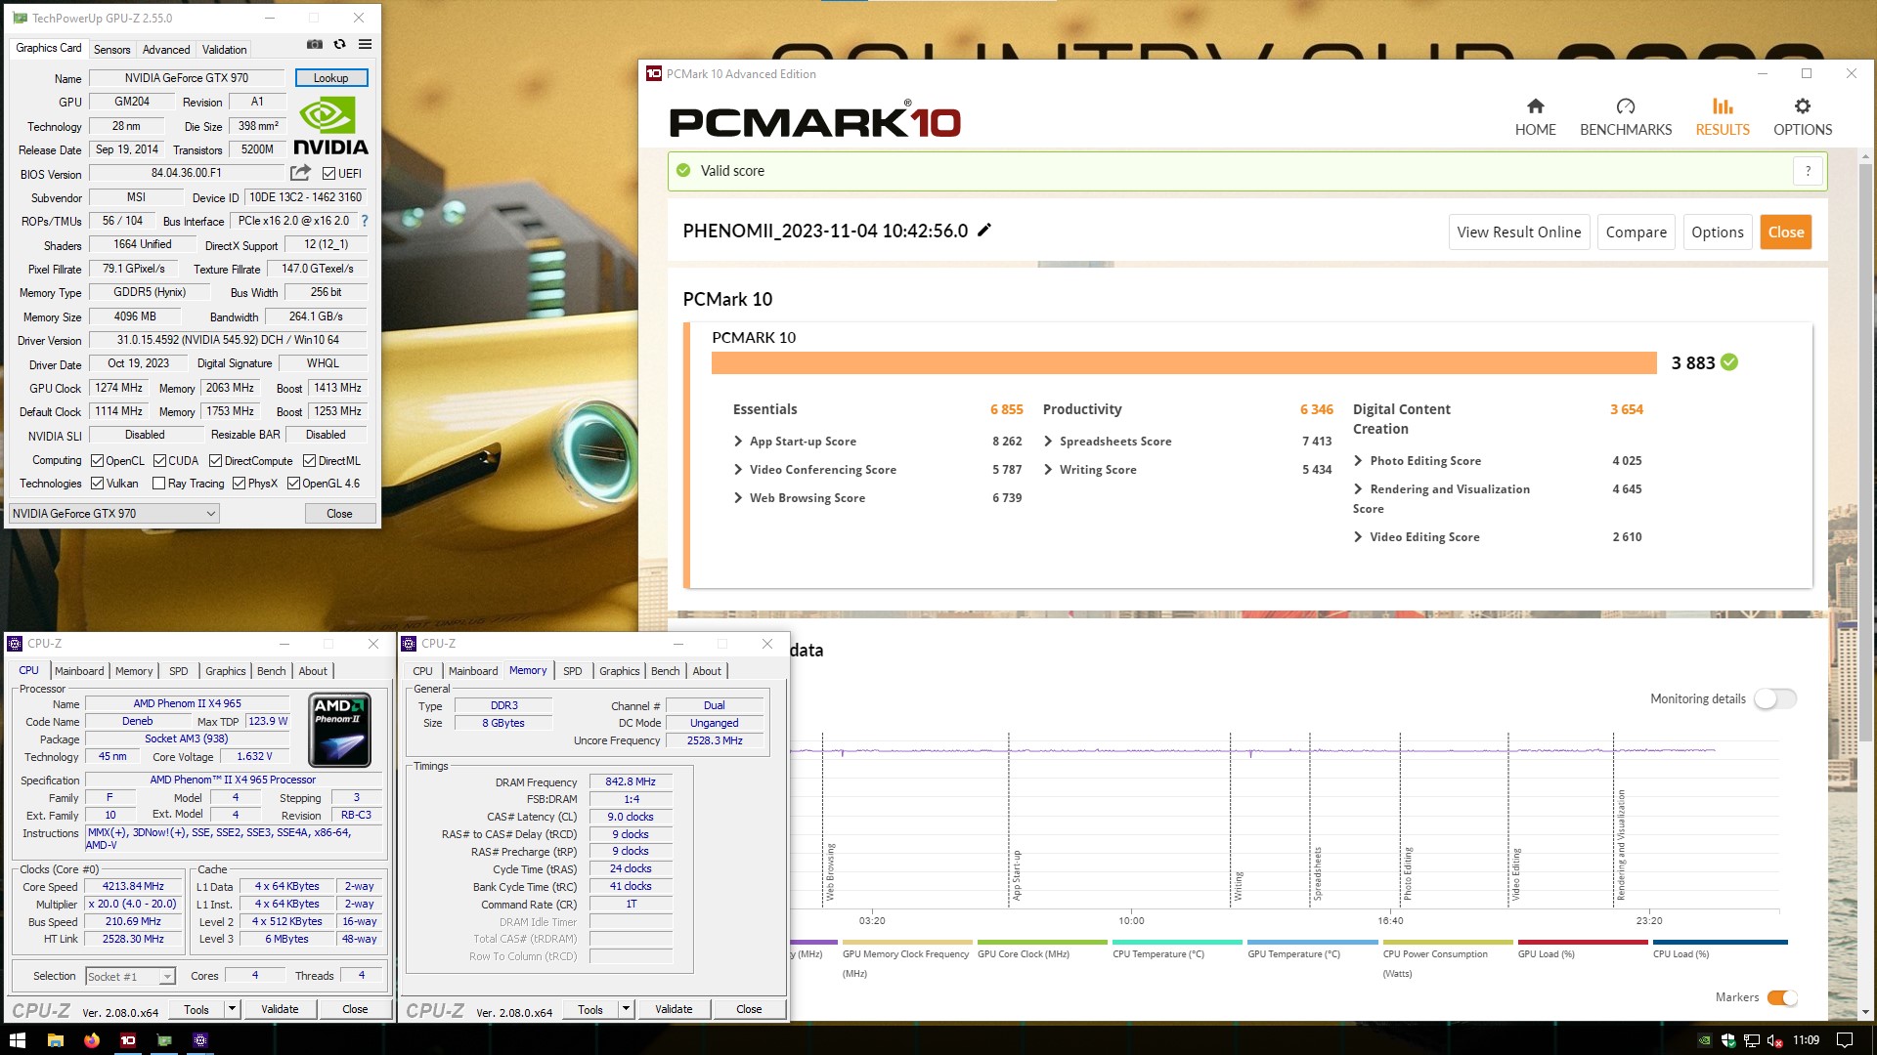This screenshot has height=1055, width=1877.
Task: Click the orange Close button in PCMark
Action: (x=1785, y=232)
